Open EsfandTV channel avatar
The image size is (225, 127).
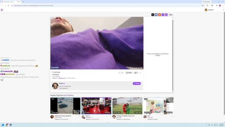tap(52, 117)
